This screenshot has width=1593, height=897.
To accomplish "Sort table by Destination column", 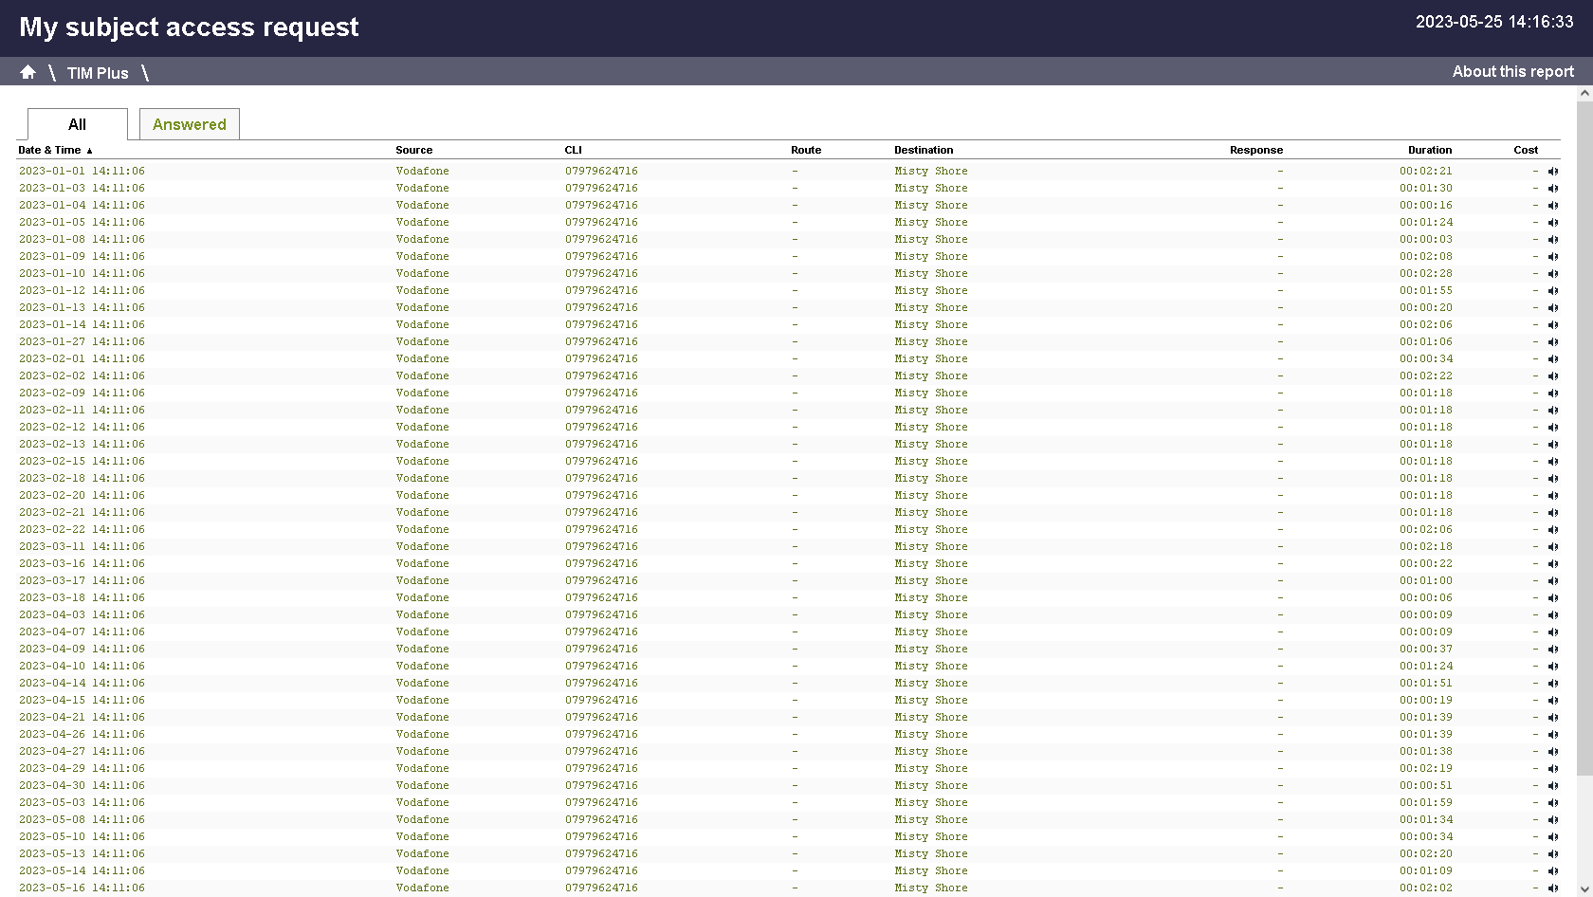I will [x=923, y=150].
